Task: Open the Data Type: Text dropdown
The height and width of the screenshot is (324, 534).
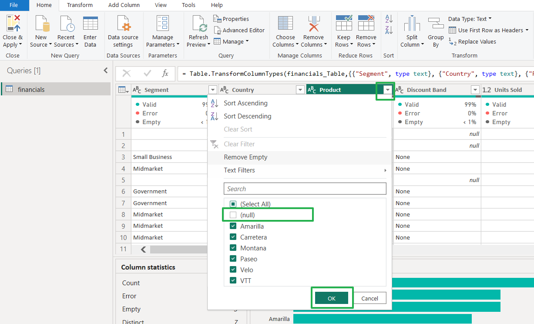Action: click(470, 19)
